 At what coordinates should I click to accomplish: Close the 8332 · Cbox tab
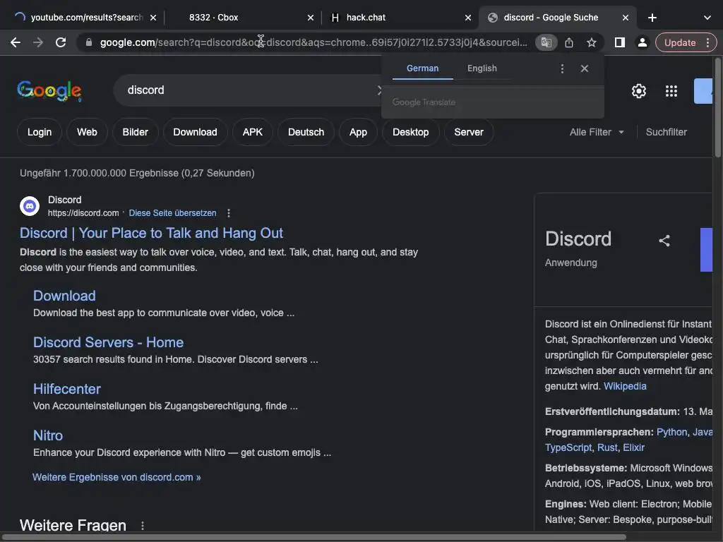point(311,18)
